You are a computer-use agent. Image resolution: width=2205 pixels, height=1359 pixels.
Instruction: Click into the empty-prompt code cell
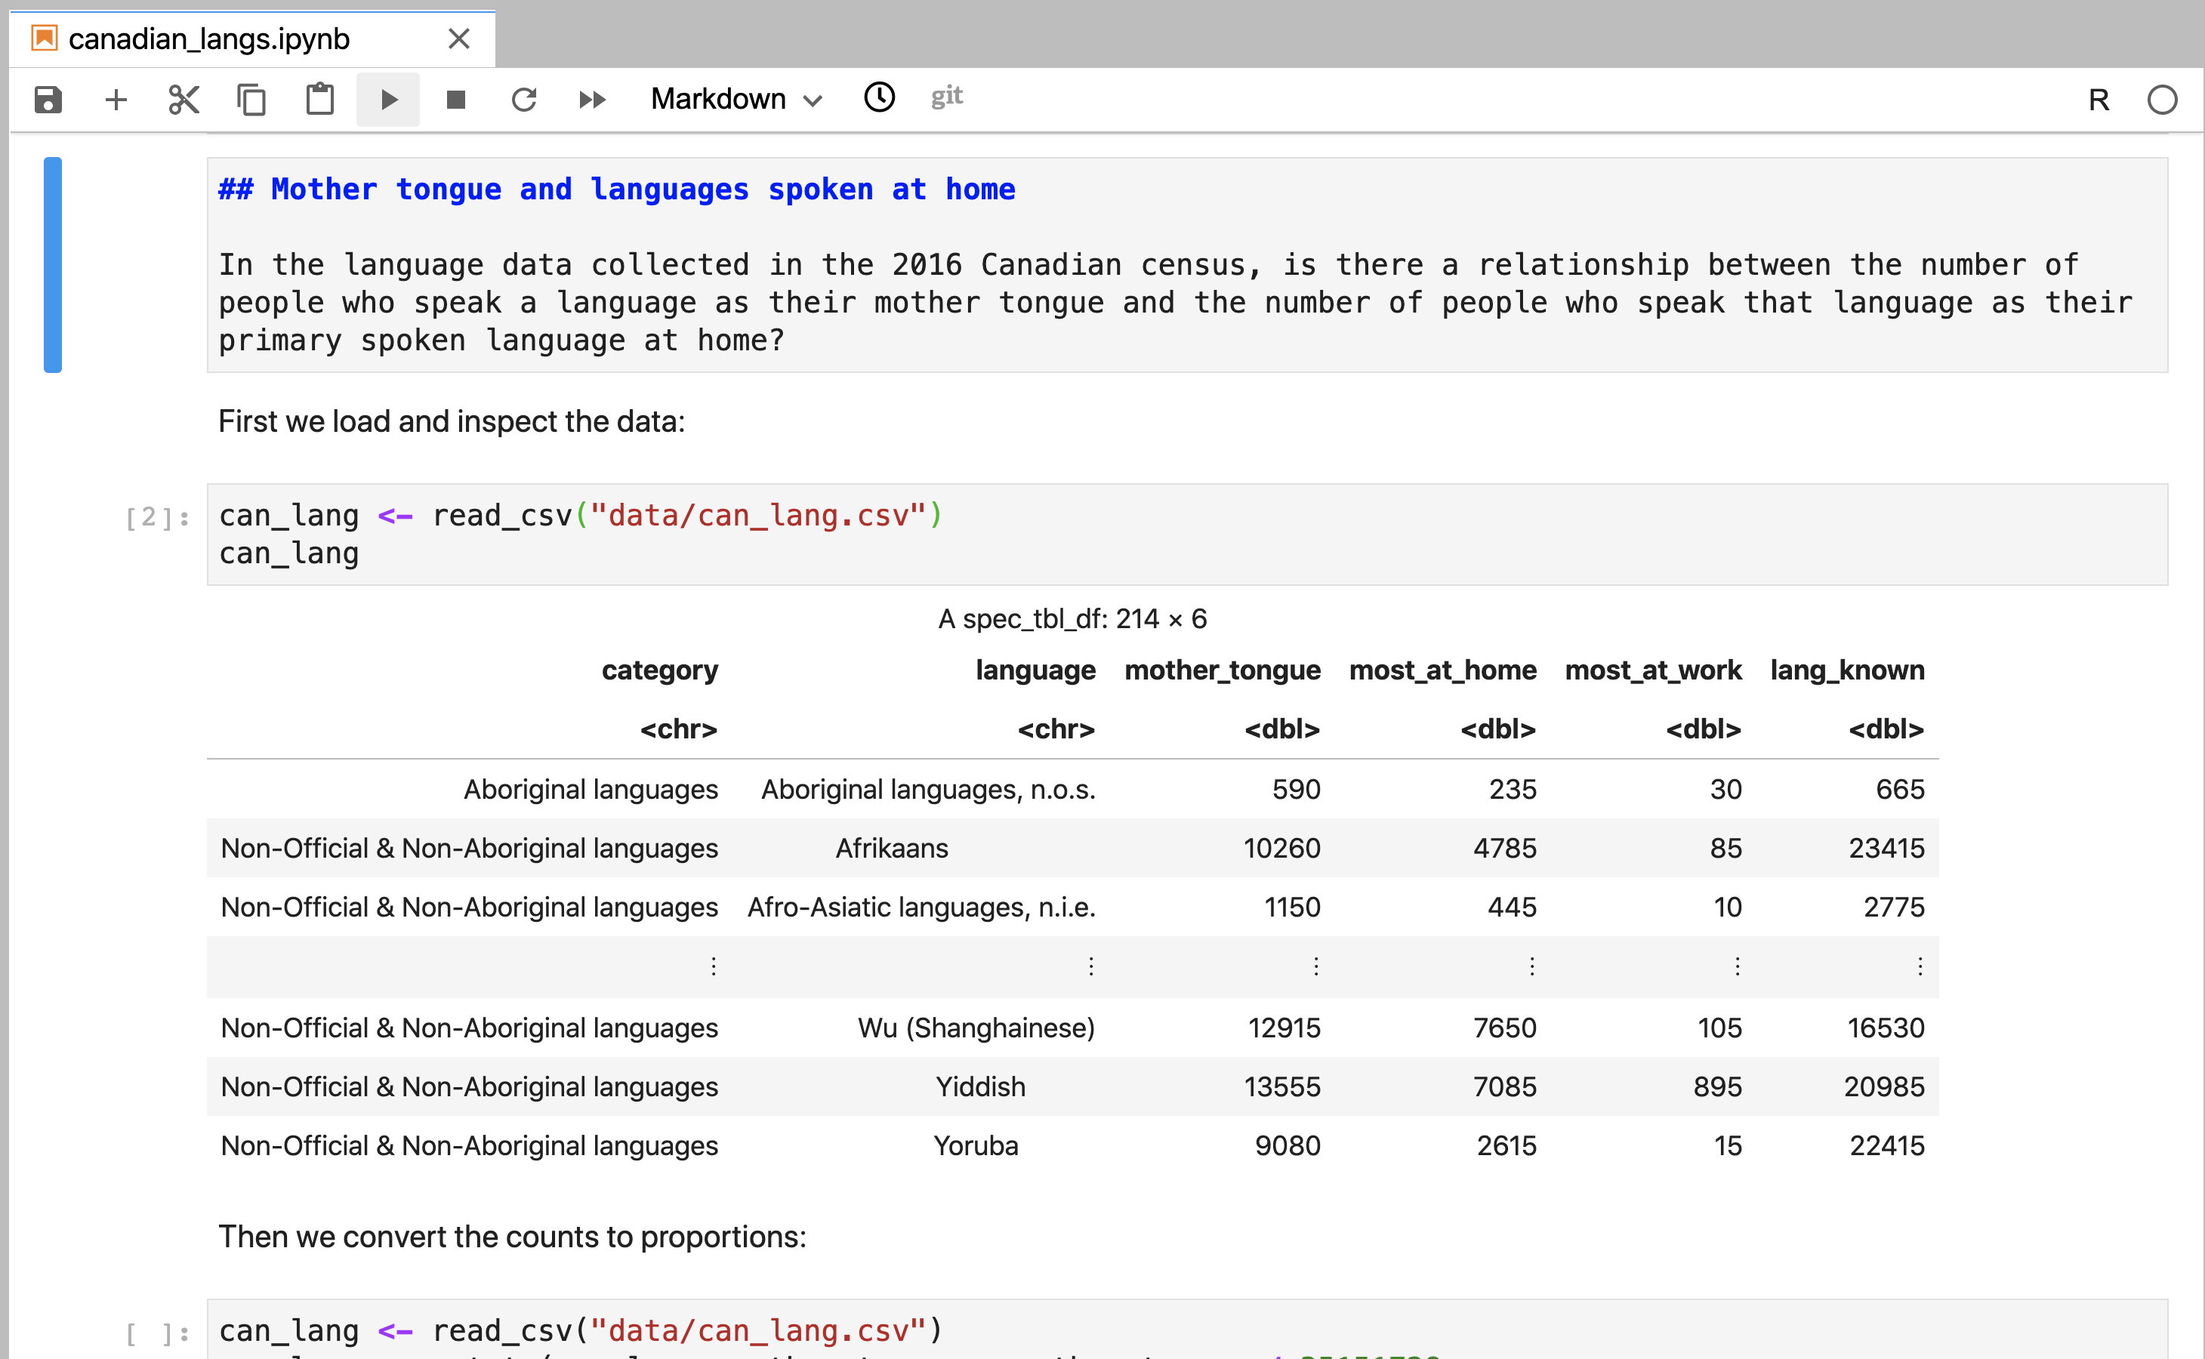pos(1187,1330)
